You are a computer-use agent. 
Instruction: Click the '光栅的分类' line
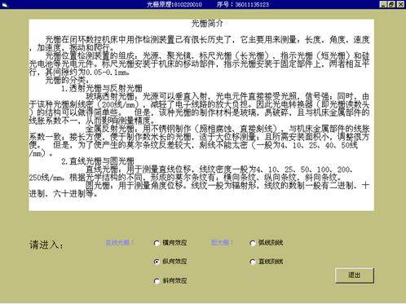click(x=67, y=80)
